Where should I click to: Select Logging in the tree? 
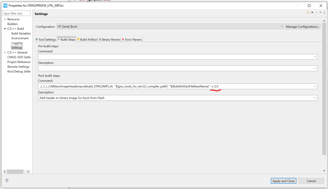tap(17, 43)
